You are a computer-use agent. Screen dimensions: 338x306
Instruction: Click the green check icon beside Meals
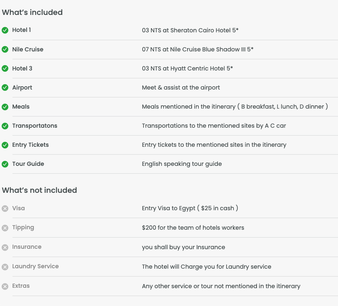pos(5,107)
